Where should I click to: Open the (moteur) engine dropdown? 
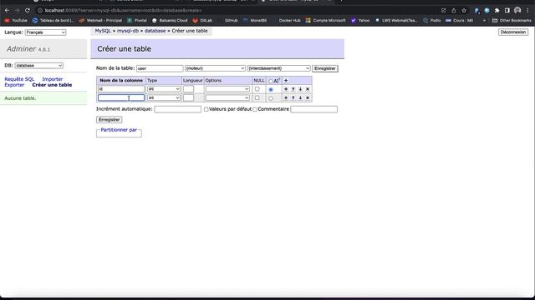[x=215, y=68]
